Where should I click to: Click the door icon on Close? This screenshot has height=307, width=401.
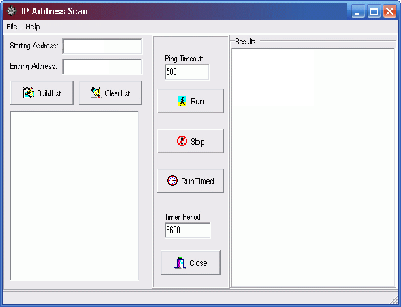click(x=180, y=263)
